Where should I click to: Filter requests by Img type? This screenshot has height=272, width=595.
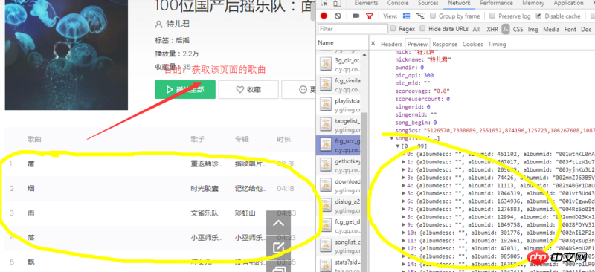coord(533,29)
